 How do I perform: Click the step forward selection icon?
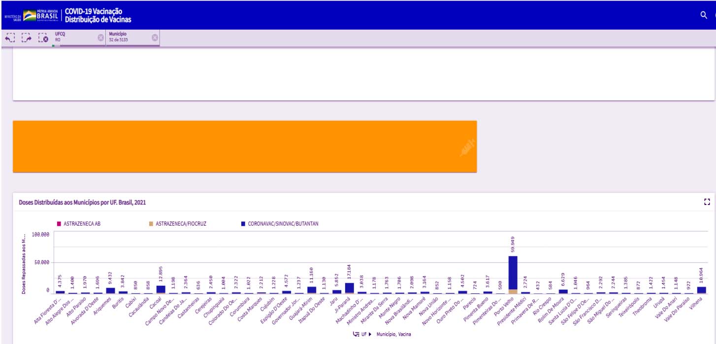pyautogui.click(x=27, y=38)
